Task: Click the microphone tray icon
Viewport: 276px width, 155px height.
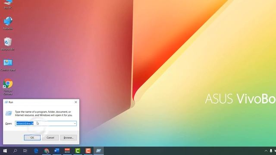Action: (271, 151)
